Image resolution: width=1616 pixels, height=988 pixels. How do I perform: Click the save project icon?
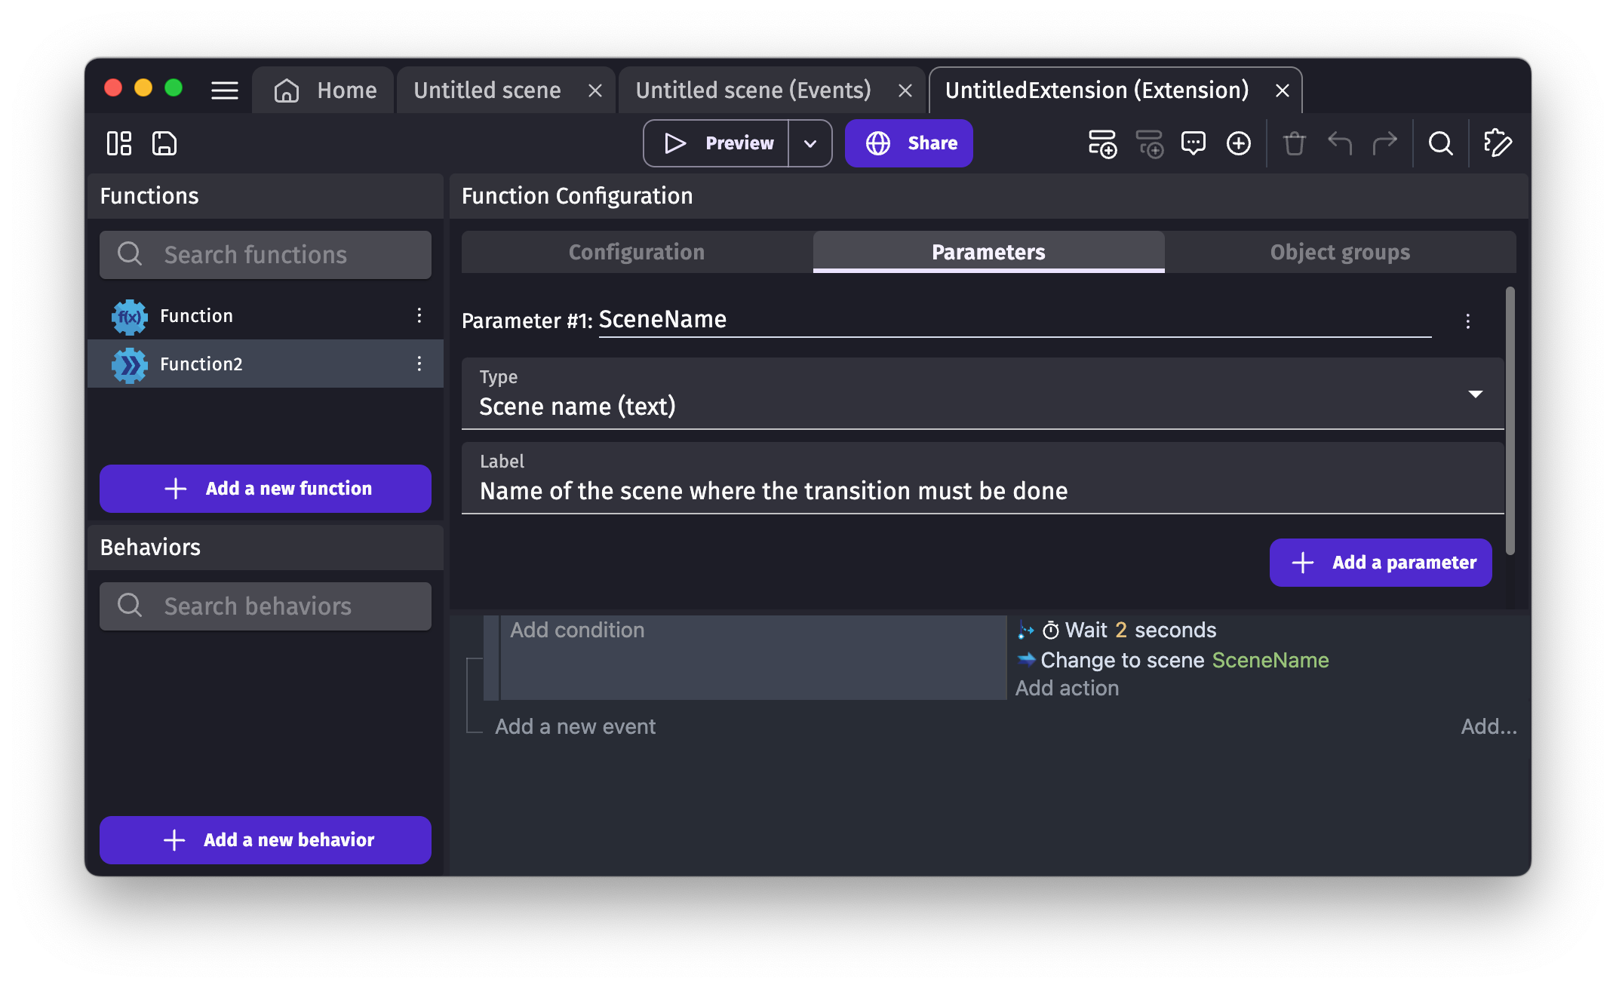click(x=164, y=143)
